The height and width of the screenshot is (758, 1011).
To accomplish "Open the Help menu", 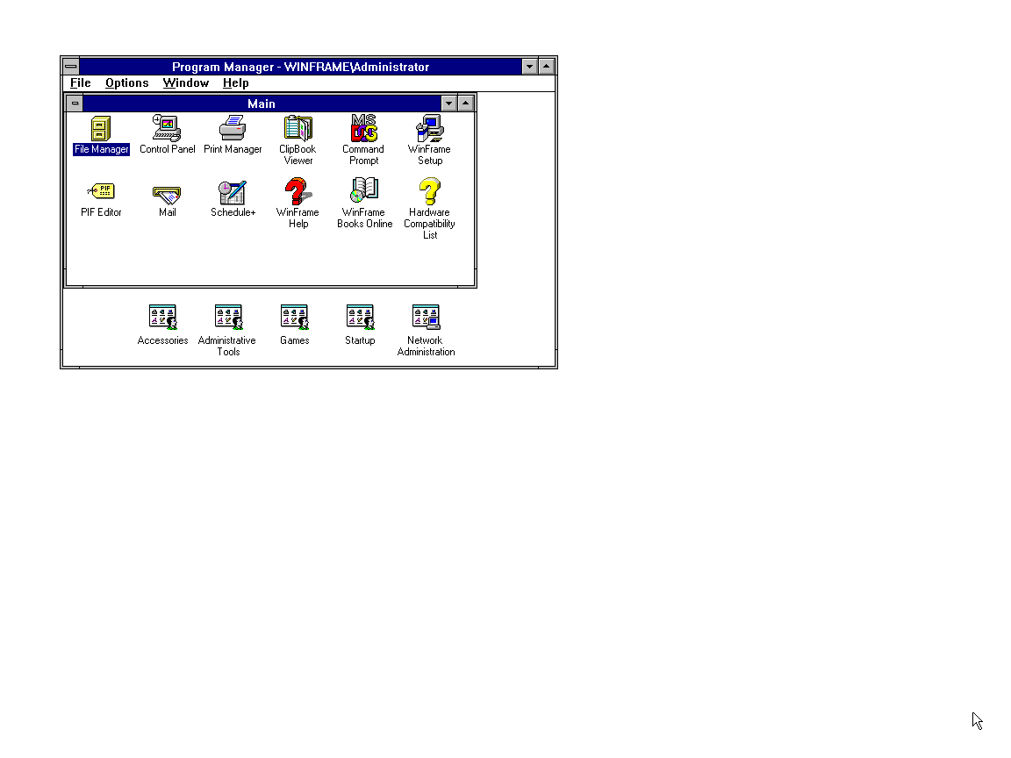I will [x=236, y=83].
